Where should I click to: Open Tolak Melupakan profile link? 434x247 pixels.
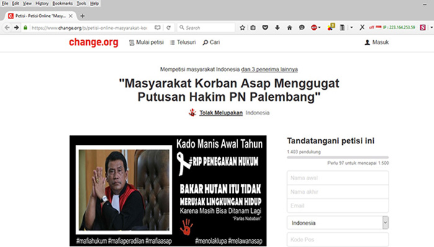click(x=221, y=113)
